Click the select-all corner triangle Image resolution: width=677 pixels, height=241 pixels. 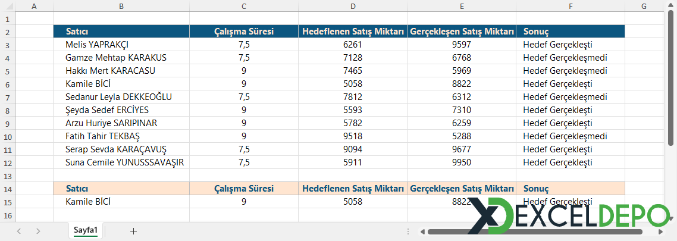click(x=7, y=6)
